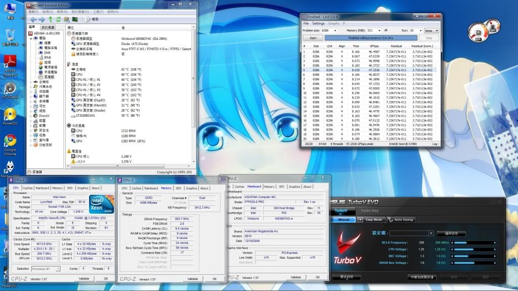Launch Google Chrome from desktop
This screenshot has width=518, height=291.
[x=10, y=145]
